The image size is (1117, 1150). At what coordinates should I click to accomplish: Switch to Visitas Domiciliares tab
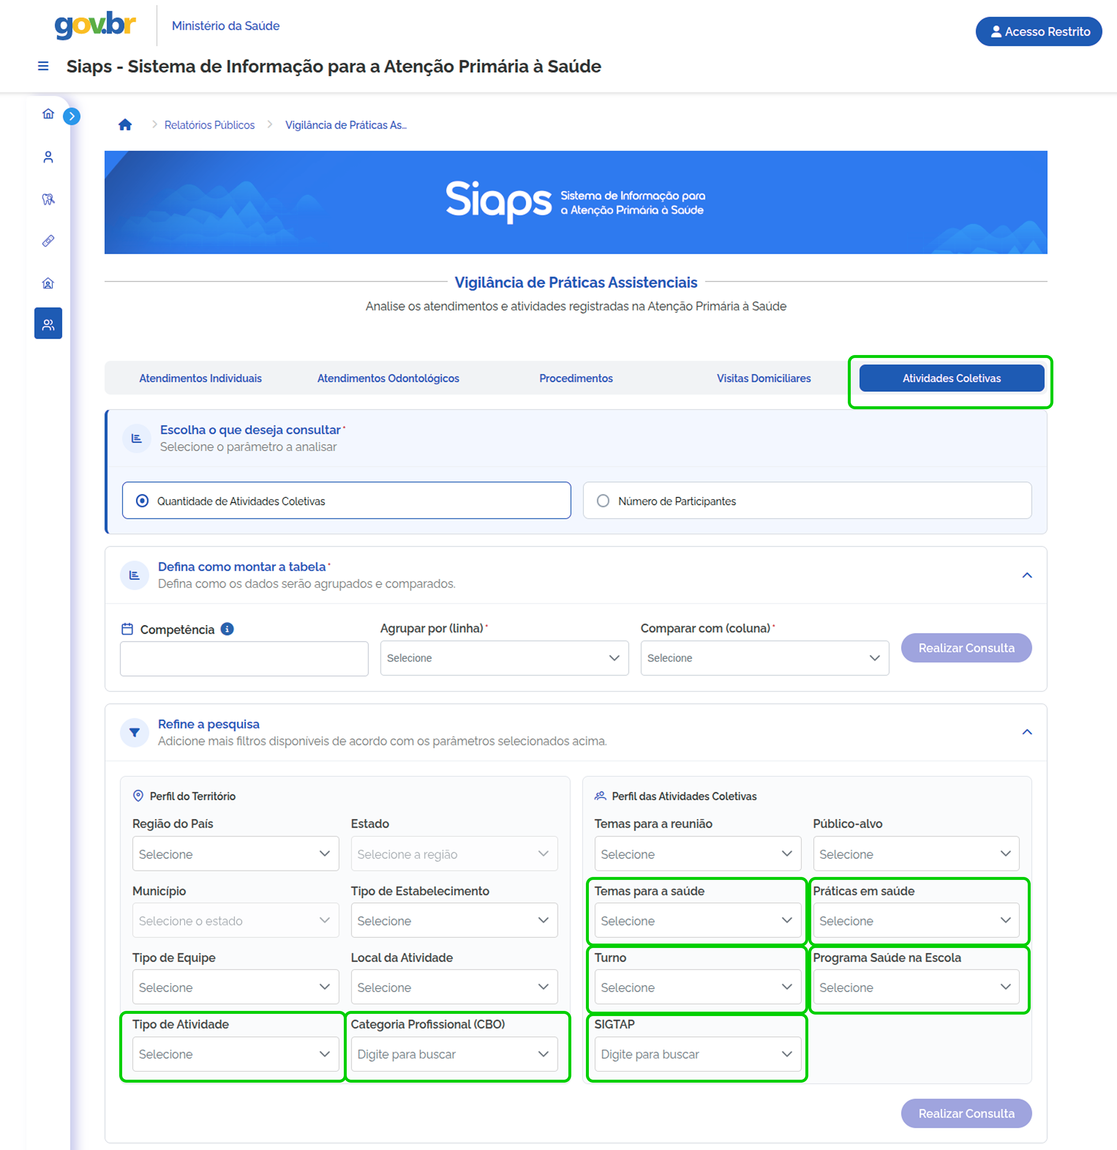coord(763,378)
